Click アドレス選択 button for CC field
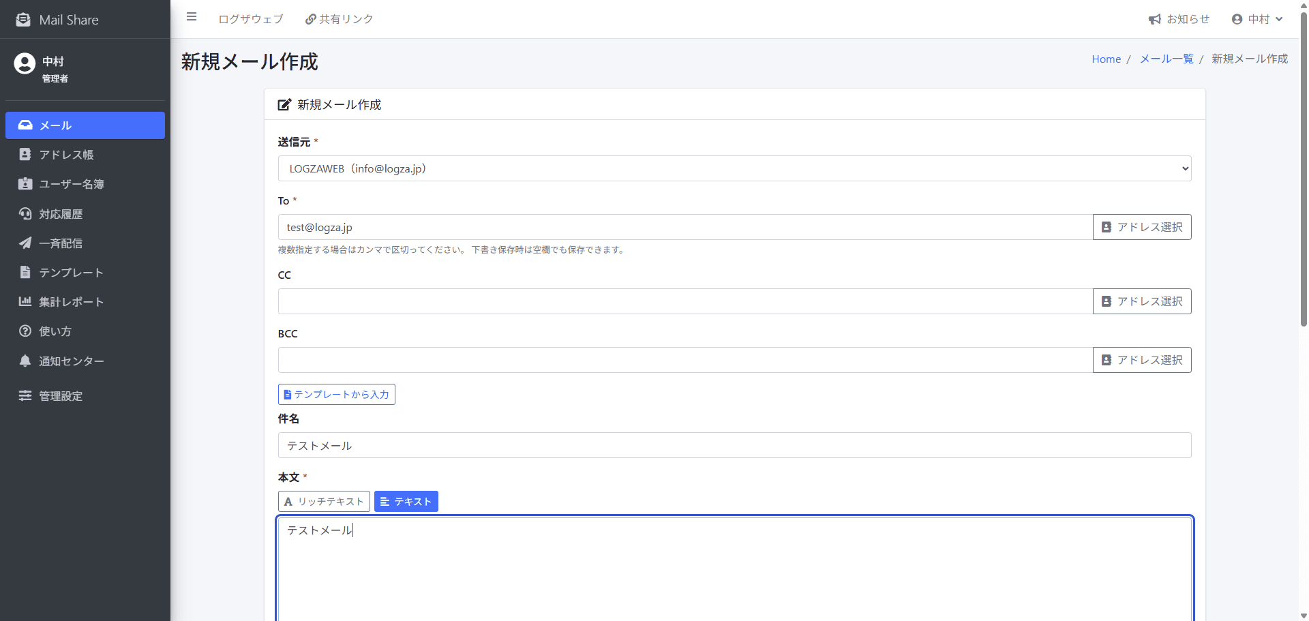The image size is (1309, 621). [x=1142, y=301]
